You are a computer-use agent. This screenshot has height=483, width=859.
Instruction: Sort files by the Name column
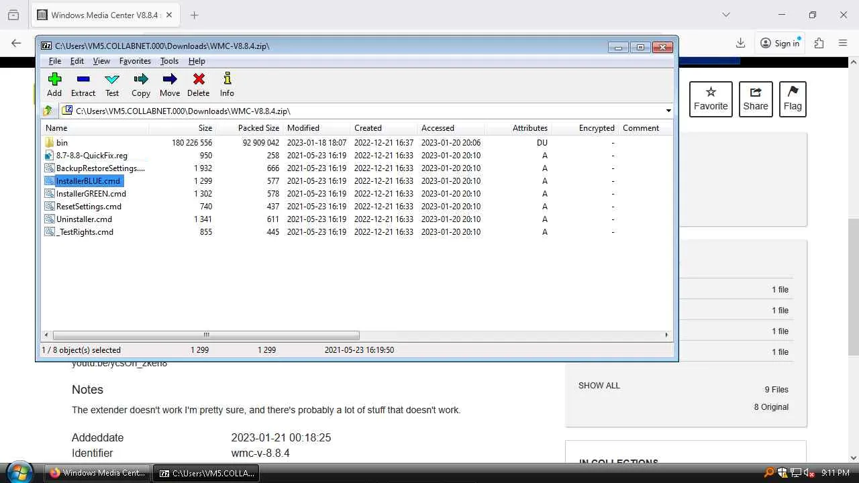pos(95,128)
